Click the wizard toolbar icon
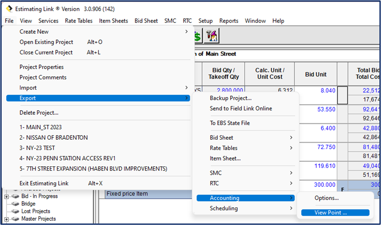Screen dimensions: 381x225 [211, 36]
